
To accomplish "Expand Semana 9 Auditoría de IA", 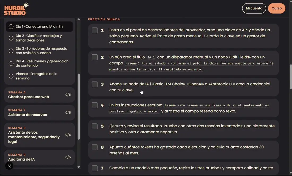I will click(40, 157).
